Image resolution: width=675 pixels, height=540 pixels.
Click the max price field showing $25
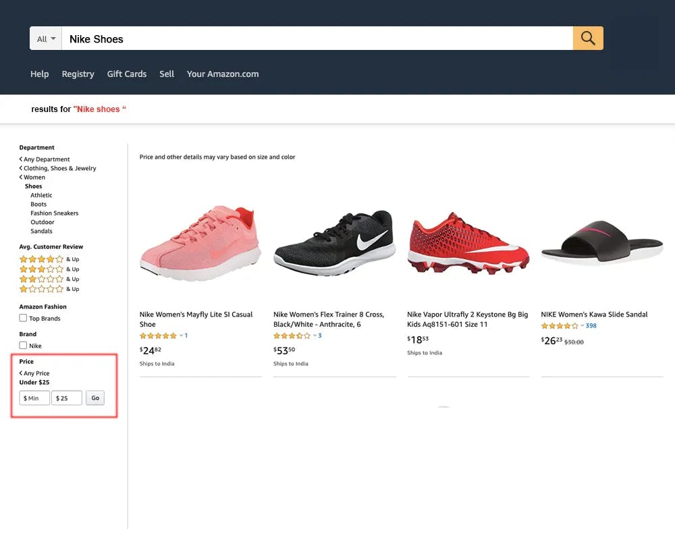pos(67,398)
